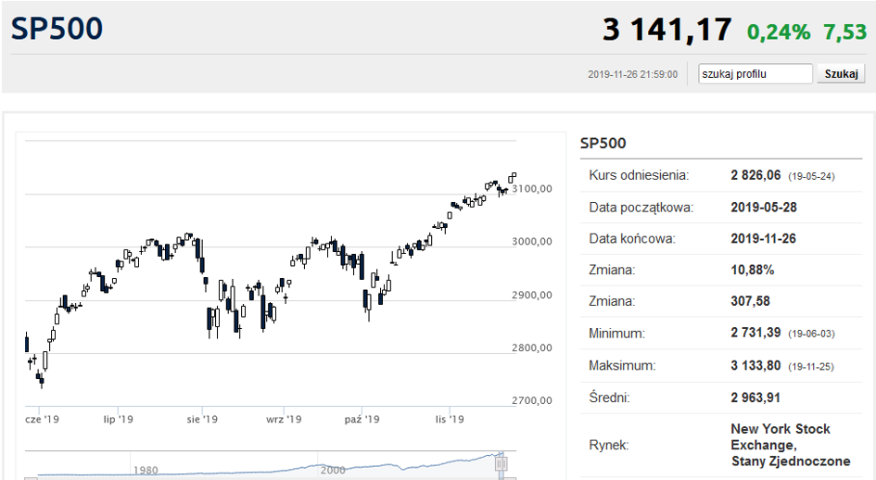Click the 2000 marker in the navigator
Image resolution: width=876 pixels, height=480 pixels.
pyautogui.click(x=333, y=470)
